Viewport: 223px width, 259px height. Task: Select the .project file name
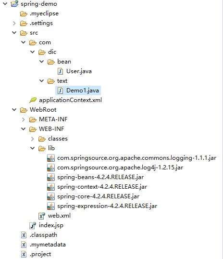point(40,254)
